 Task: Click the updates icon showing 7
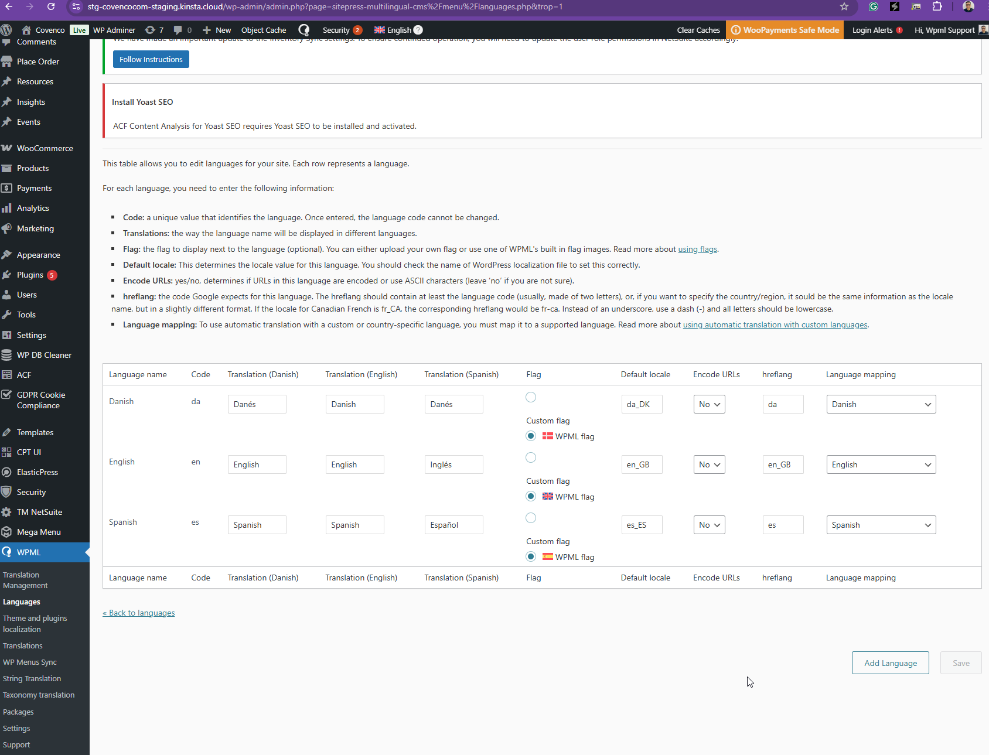click(x=150, y=30)
